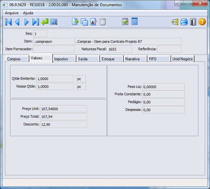Open the Ajuda menu

(x=28, y=13)
